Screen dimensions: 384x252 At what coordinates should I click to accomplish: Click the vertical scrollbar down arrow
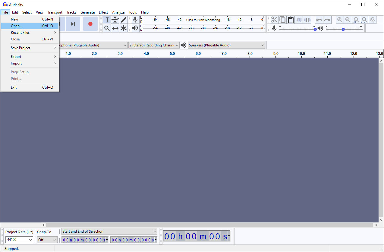tap(381, 220)
